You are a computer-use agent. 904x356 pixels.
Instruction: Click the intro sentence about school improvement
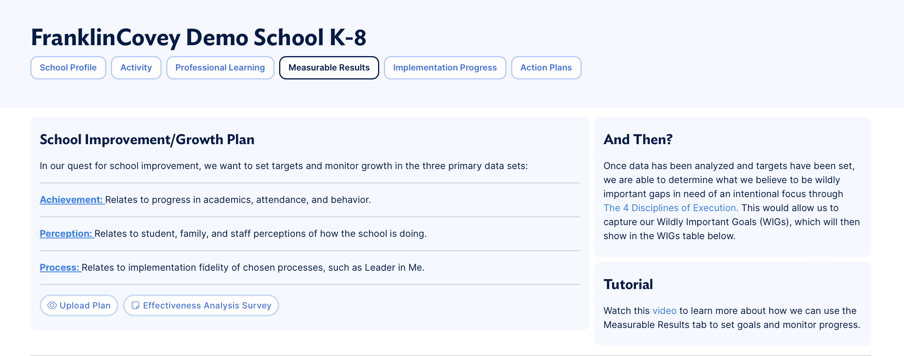click(x=283, y=166)
